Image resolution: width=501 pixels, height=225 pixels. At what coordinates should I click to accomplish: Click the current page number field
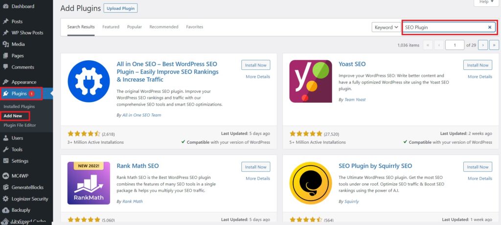tap(455, 45)
